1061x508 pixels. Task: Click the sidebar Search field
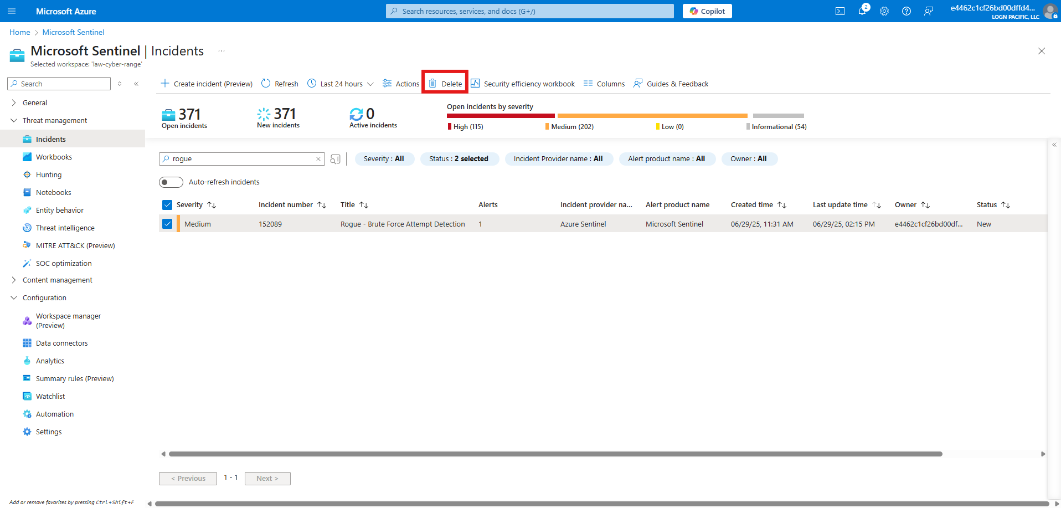pyautogui.click(x=59, y=84)
